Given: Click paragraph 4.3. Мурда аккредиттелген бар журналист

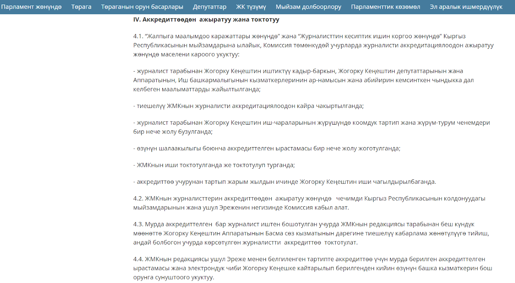Looking at the screenshot, I should coord(311,233).
